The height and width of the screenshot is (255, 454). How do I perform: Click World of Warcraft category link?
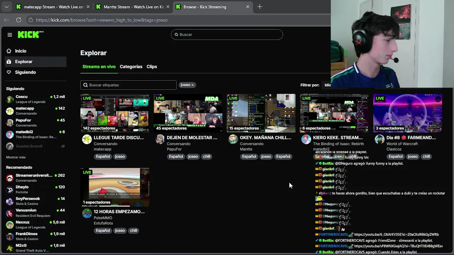(402, 144)
